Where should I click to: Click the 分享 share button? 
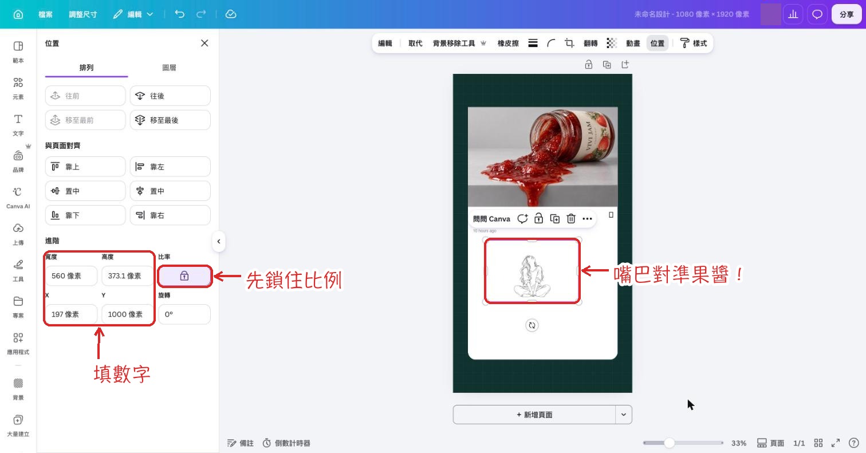pos(847,14)
